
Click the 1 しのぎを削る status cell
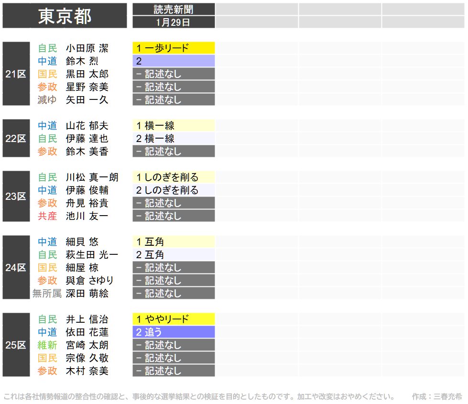174,177
